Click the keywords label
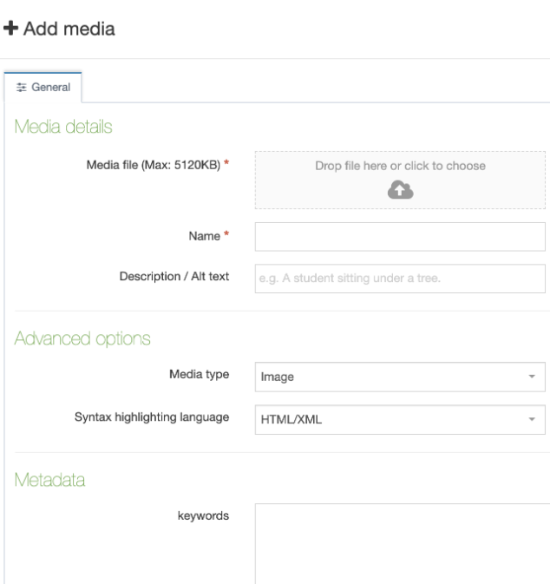 click(x=203, y=515)
